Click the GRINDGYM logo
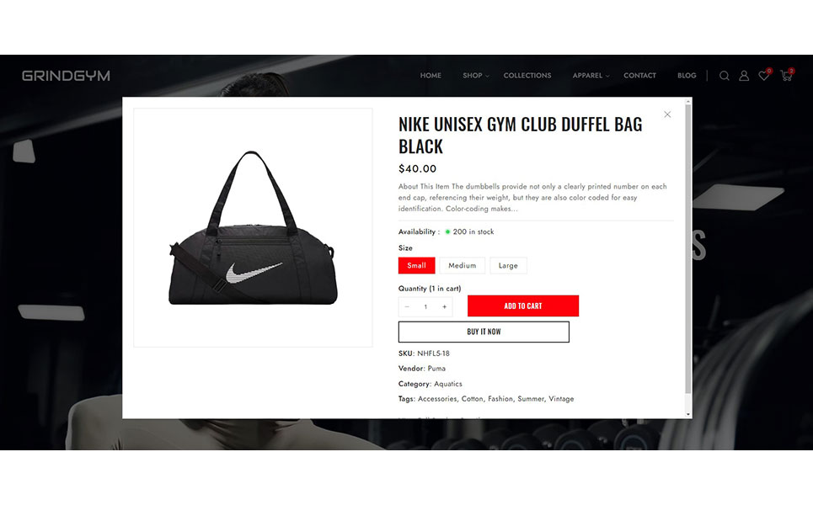The width and height of the screenshot is (813, 505). [x=66, y=76]
